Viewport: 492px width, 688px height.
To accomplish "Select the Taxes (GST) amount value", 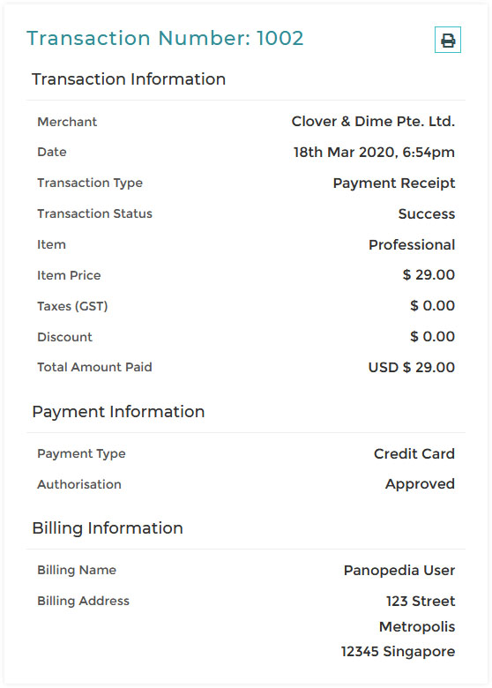I will point(432,306).
